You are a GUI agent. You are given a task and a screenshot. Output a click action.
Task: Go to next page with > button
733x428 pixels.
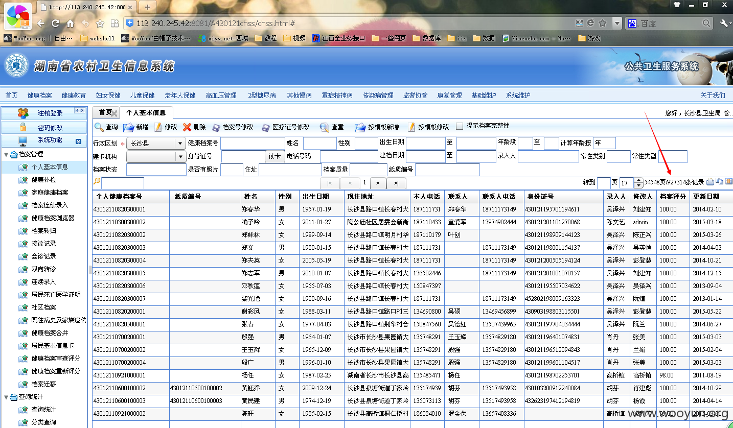click(377, 183)
